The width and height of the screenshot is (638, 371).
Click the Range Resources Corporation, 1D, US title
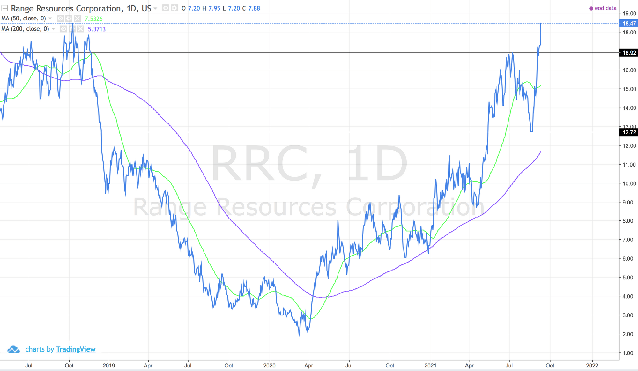click(x=81, y=8)
